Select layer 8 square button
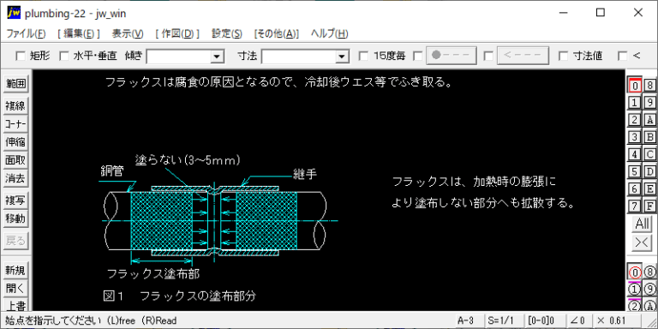Screen dimensions: 658x329 tap(649, 85)
